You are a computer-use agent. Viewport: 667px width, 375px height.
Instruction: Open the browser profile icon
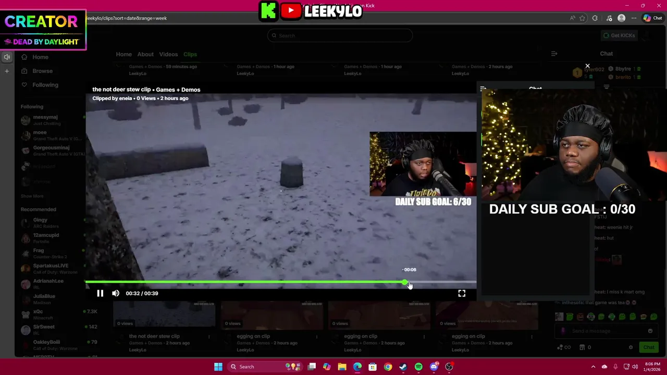click(x=621, y=18)
